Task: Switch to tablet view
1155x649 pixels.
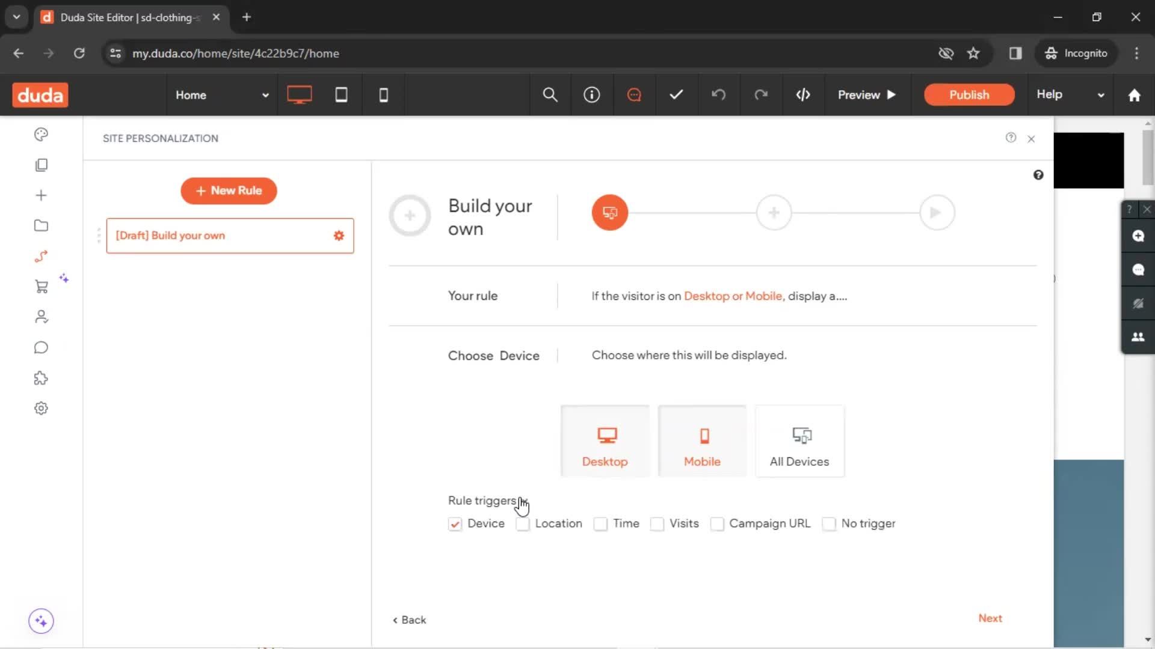Action: click(341, 95)
